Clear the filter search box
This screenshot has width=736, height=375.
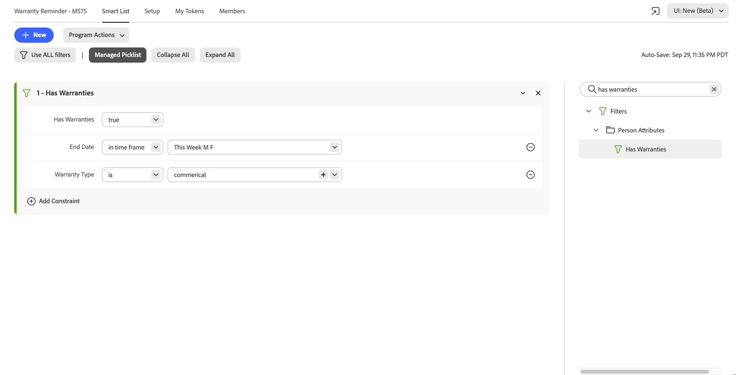(x=714, y=89)
